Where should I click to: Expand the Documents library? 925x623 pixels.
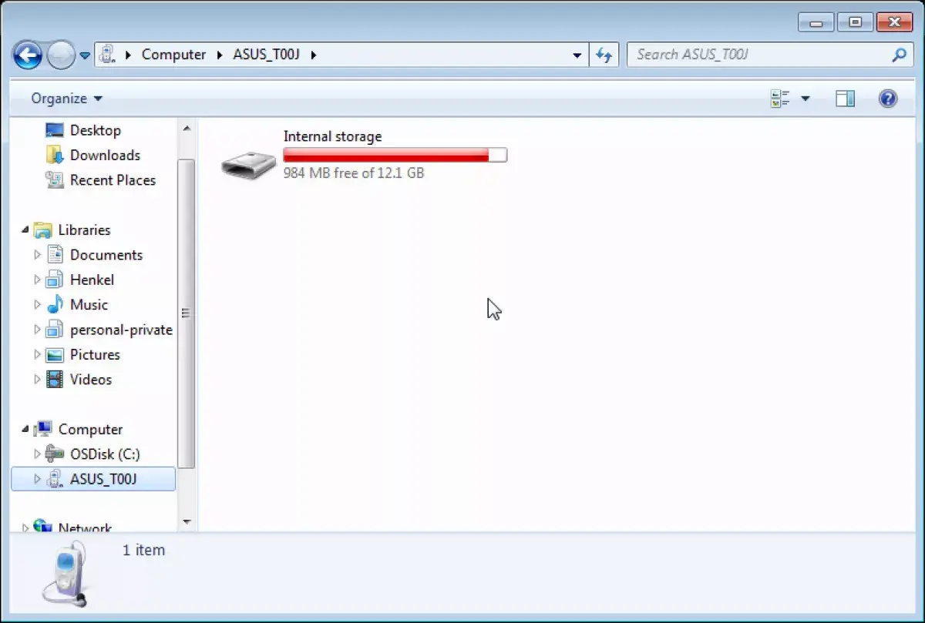point(37,255)
